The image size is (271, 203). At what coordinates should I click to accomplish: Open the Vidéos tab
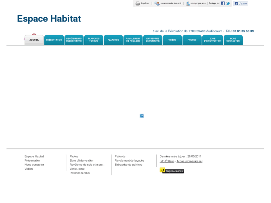pyautogui.click(x=172, y=40)
